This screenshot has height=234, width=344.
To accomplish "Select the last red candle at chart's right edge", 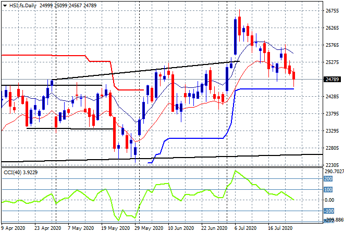I will pyautogui.click(x=294, y=75).
